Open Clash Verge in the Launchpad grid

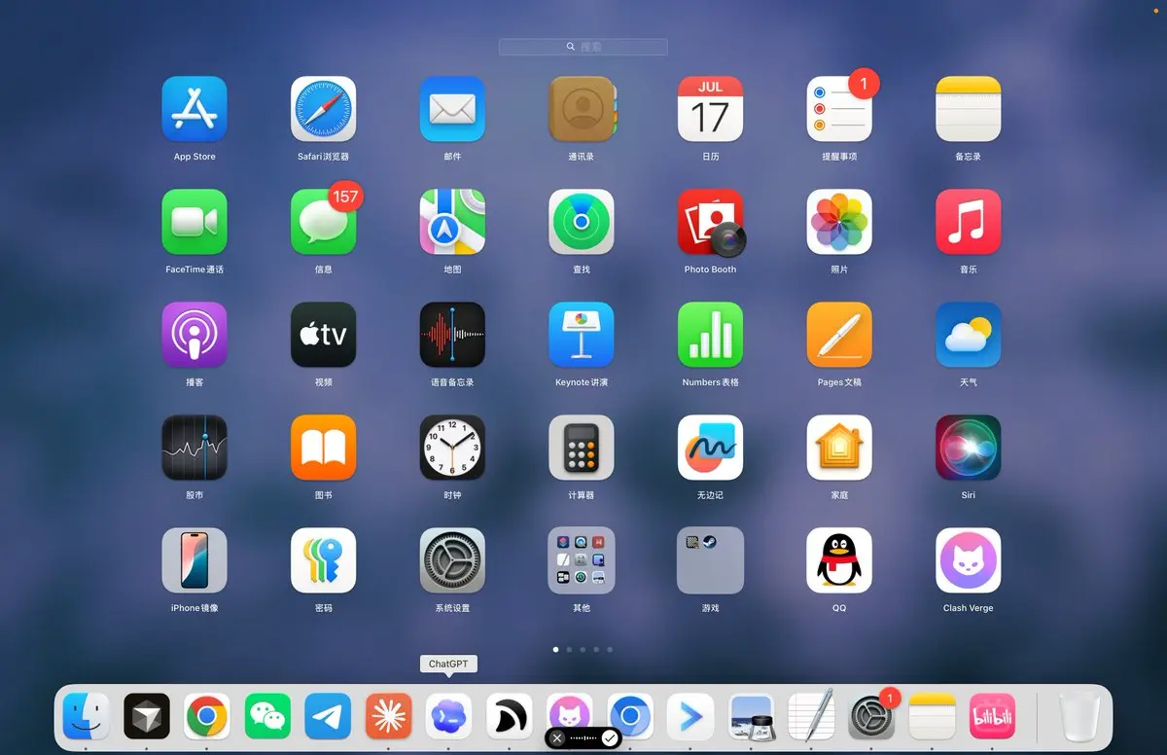(x=968, y=560)
